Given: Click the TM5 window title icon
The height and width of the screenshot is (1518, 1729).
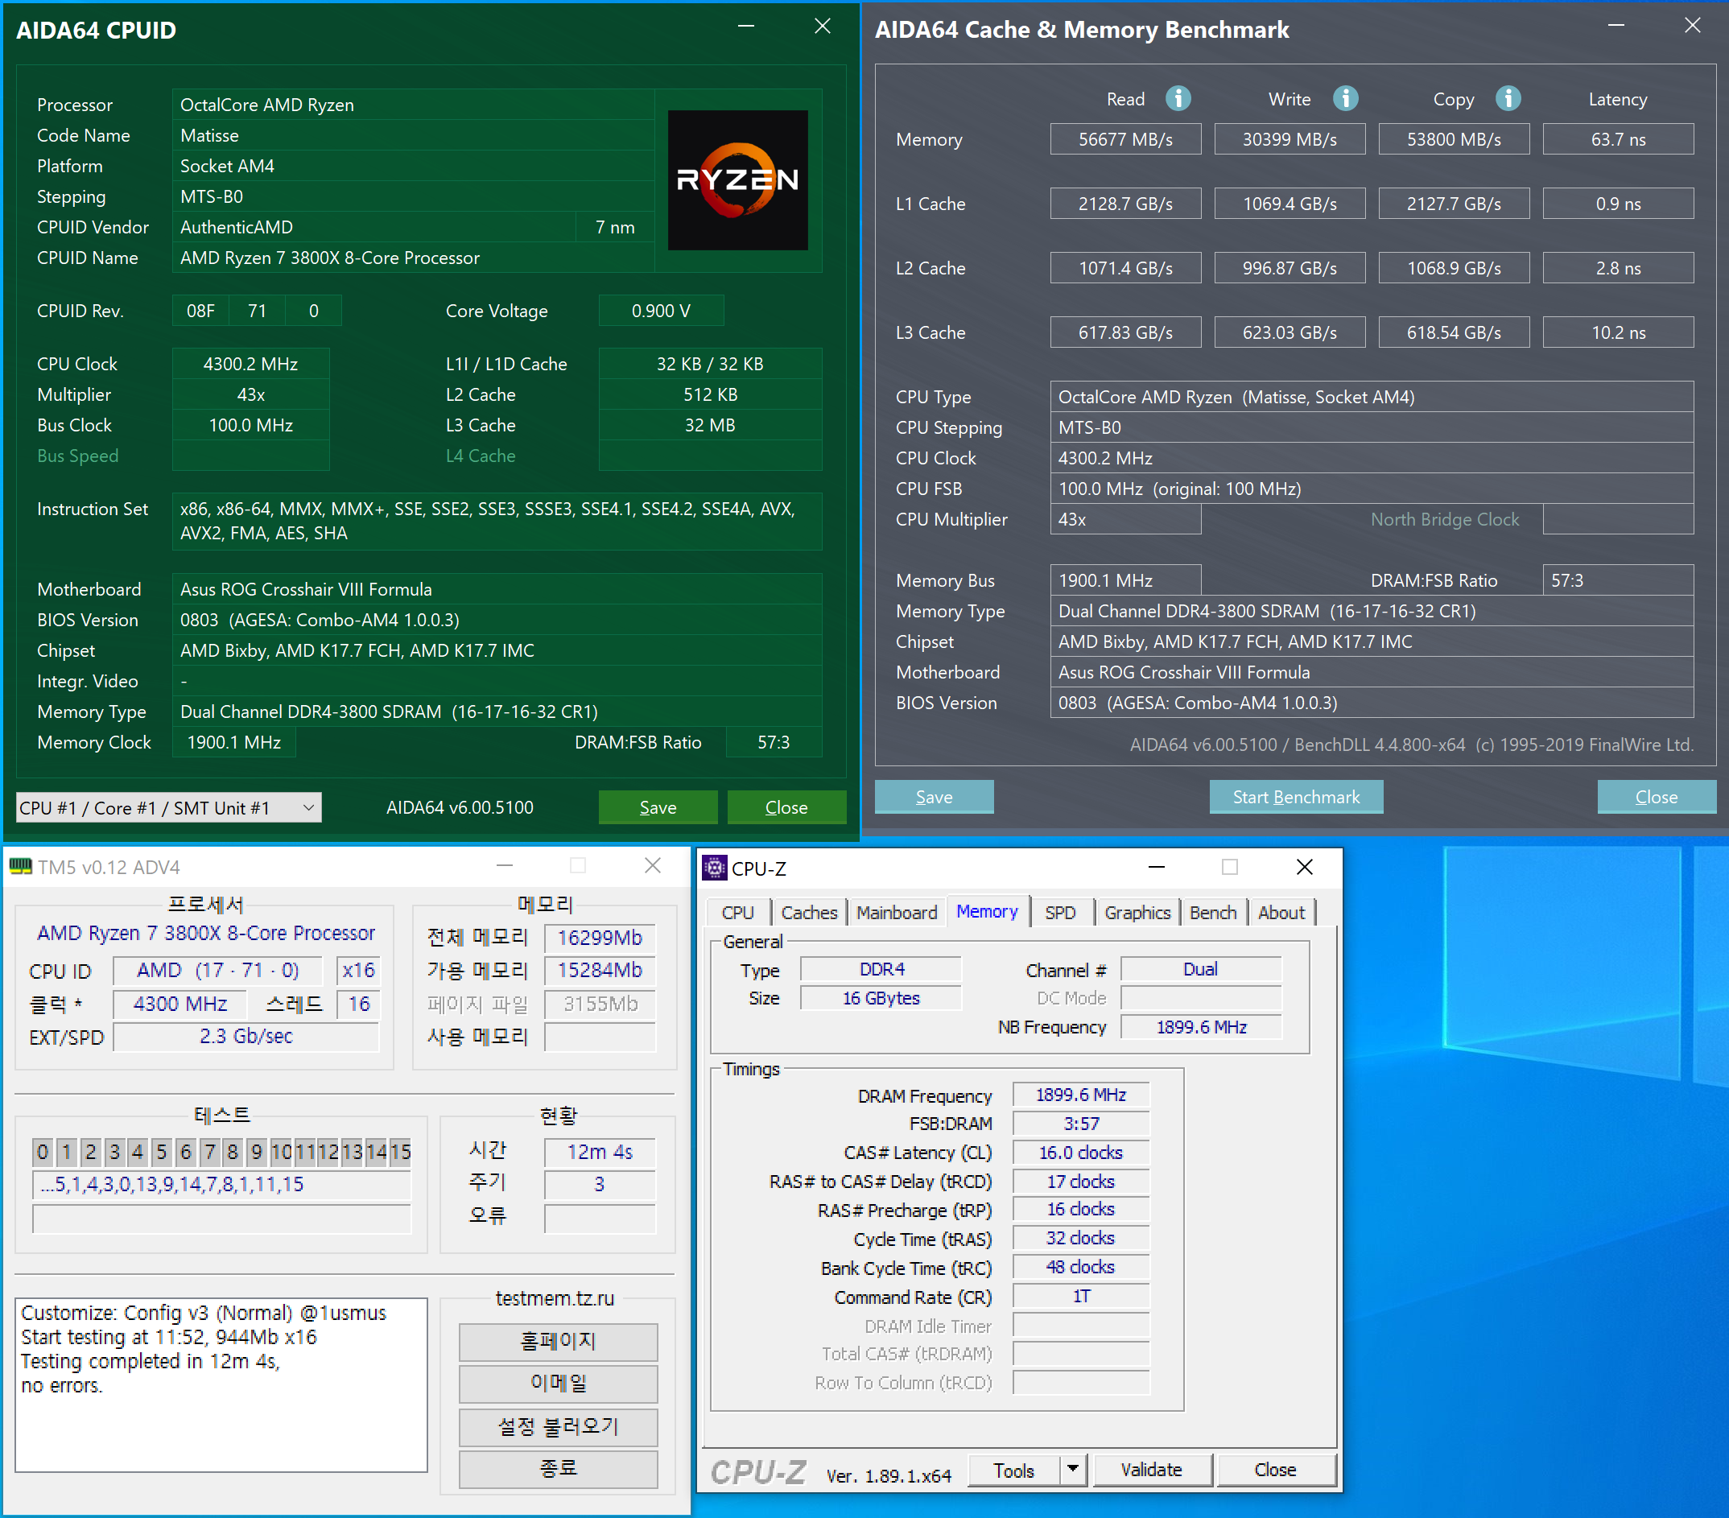Looking at the screenshot, I should [x=20, y=867].
